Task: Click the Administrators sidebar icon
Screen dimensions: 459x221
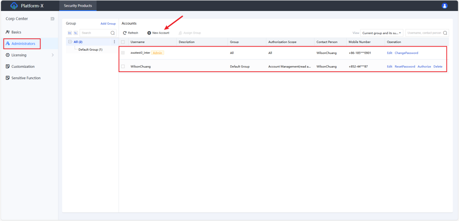Action: [x=7, y=43]
